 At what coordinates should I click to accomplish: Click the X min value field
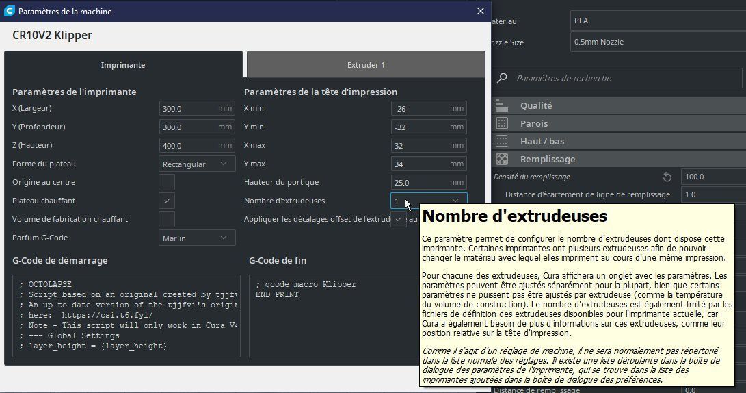pyautogui.click(x=429, y=109)
